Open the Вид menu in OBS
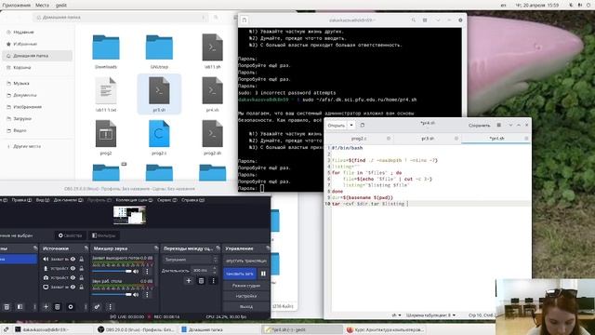Screen dimensions: 595x335 click(43, 200)
